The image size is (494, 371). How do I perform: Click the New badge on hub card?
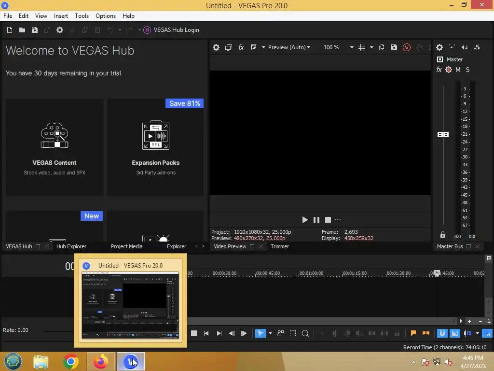click(92, 216)
